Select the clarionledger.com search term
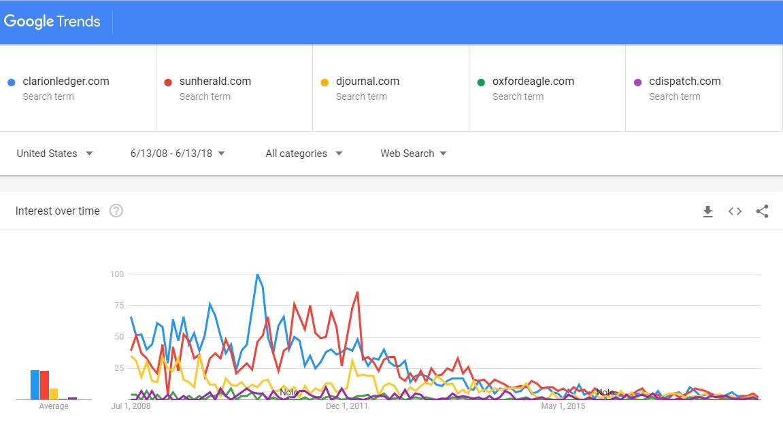This screenshot has width=783, height=430. [66, 82]
